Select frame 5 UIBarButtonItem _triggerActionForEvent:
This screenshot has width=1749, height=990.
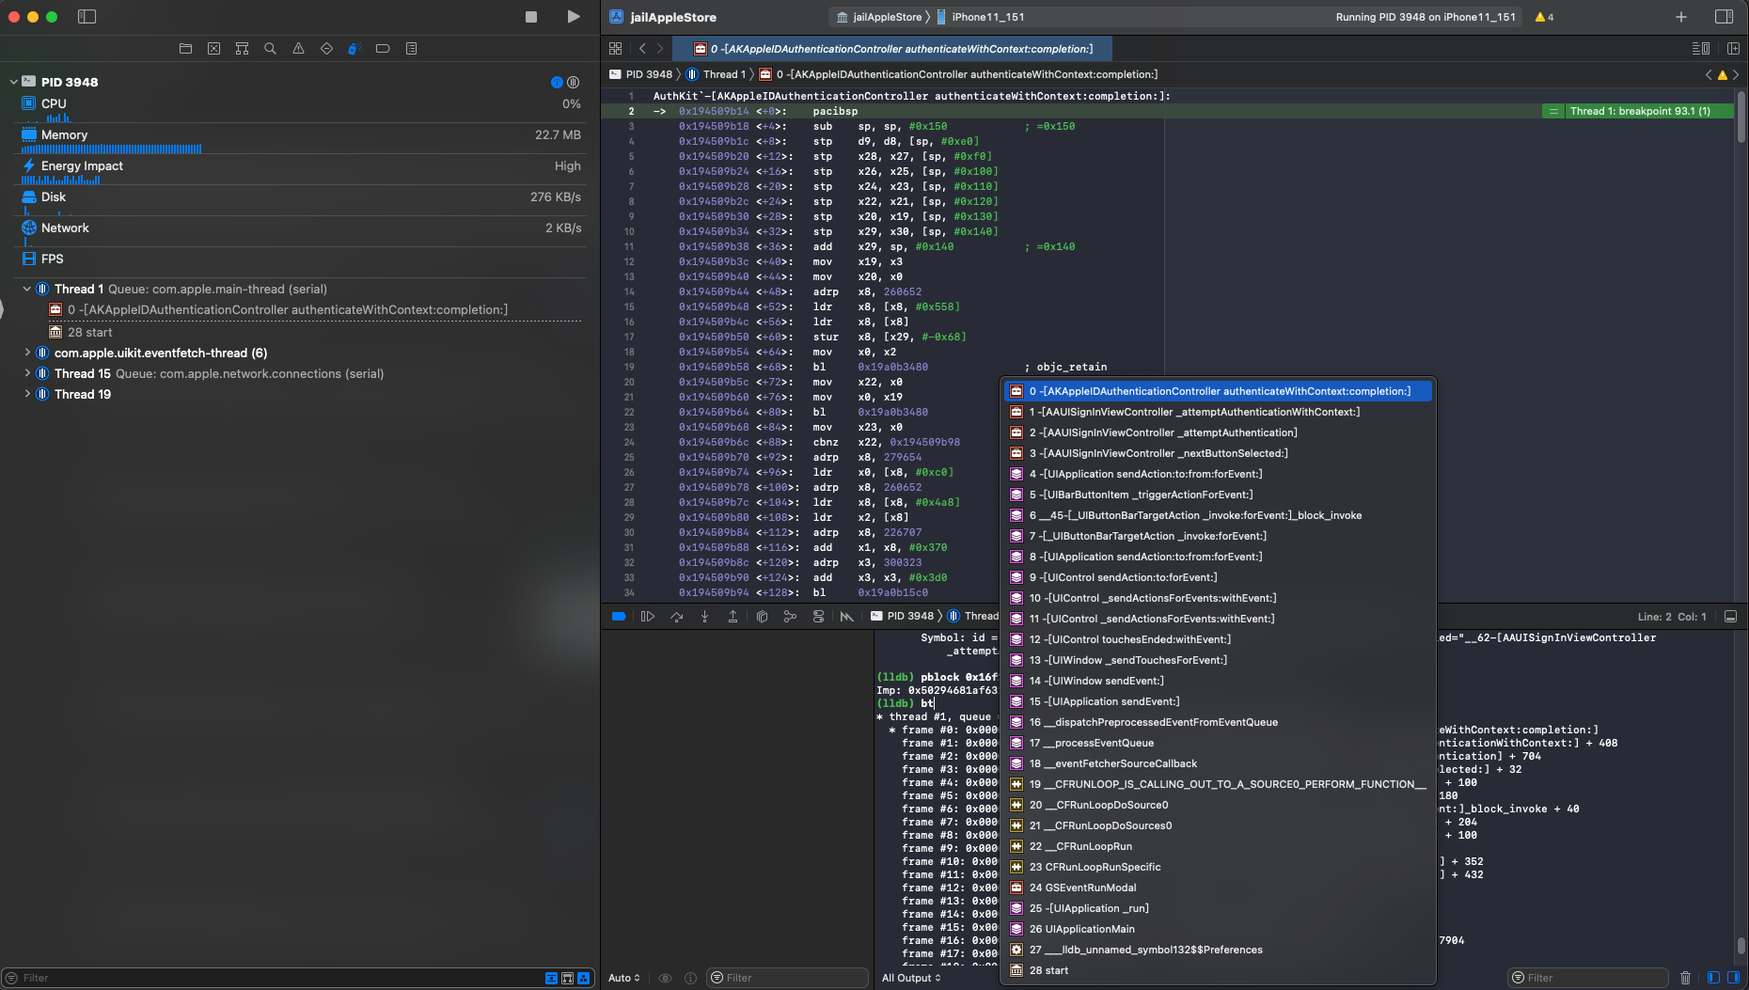click(x=1218, y=495)
